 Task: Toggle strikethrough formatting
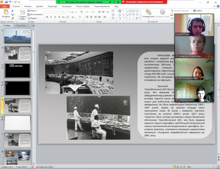pyautogui.click(x=64, y=17)
